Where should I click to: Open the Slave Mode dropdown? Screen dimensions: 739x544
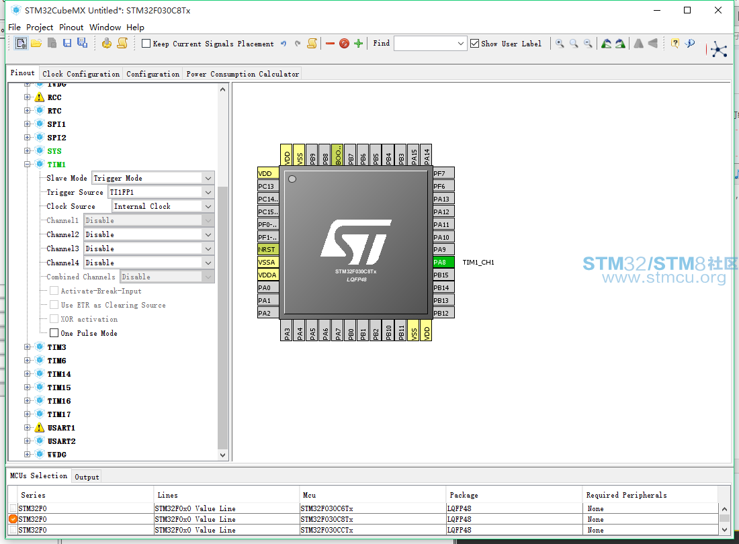click(153, 178)
